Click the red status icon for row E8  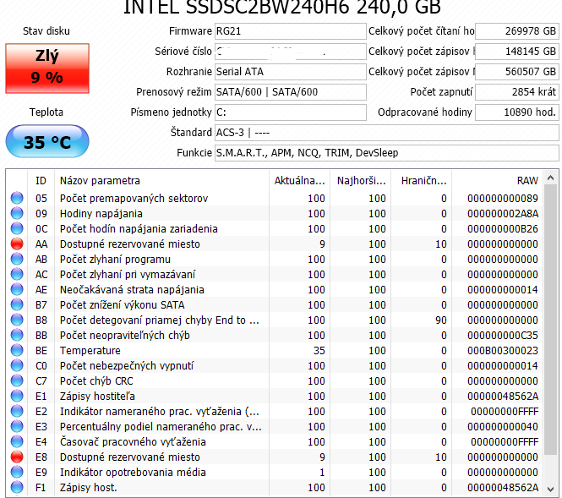pos(17,457)
